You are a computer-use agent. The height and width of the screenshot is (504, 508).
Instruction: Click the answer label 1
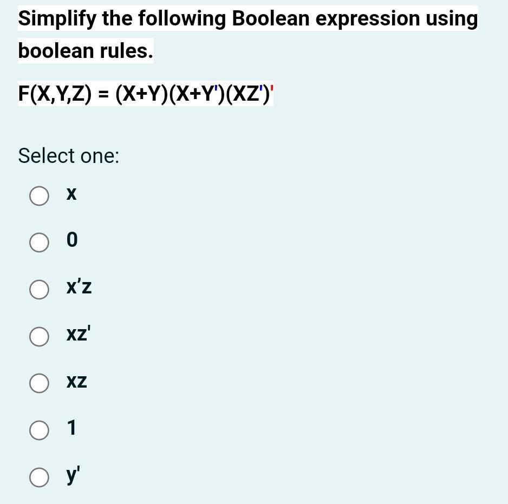tap(71, 428)
